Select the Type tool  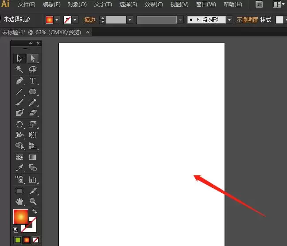click(x=33, y=80)
